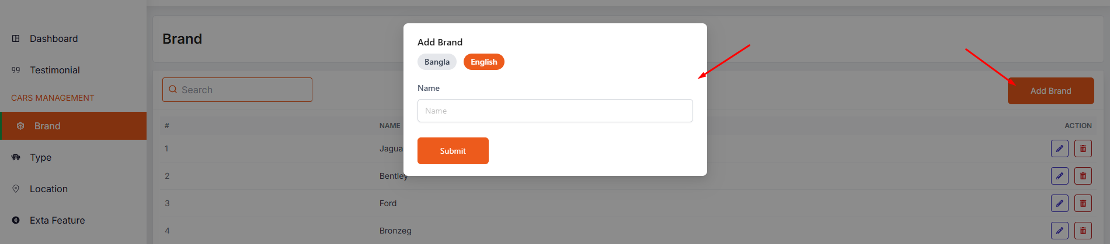Click edit pencil icon for Ford row
Image resolution: width=1110 pixels, height=244 pixels.
tap(1059, 203)
